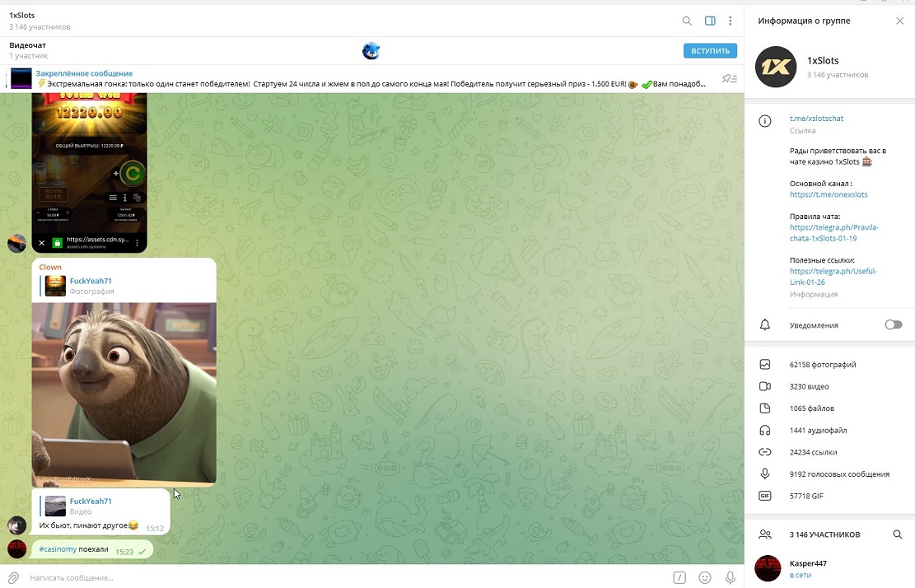Click the Уведомления notifications label
The width and height of the screenshot is (915, 588).
(x=814, y=325)
